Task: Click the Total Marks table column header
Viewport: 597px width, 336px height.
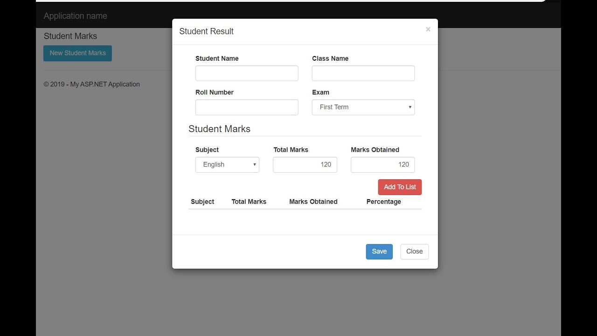Action: tap(249, 202)
